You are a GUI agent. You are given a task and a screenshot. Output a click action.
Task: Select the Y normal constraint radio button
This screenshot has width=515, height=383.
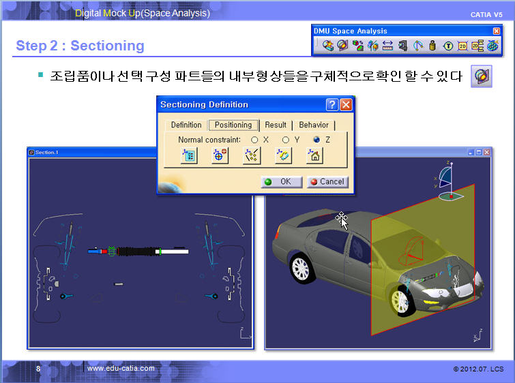tap(285, 139)
